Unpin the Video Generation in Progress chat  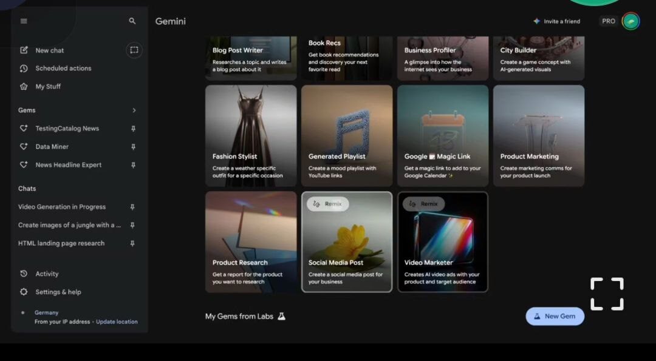(x=132, y=207)
